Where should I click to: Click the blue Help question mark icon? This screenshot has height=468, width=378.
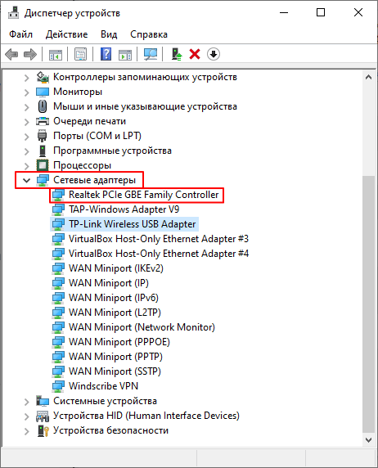106,54
